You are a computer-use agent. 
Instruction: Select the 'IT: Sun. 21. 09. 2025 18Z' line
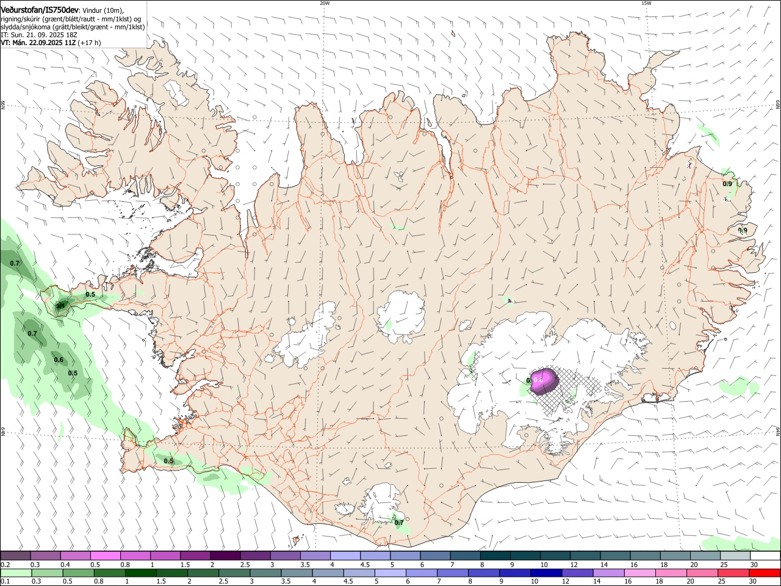tap(39, 35)
